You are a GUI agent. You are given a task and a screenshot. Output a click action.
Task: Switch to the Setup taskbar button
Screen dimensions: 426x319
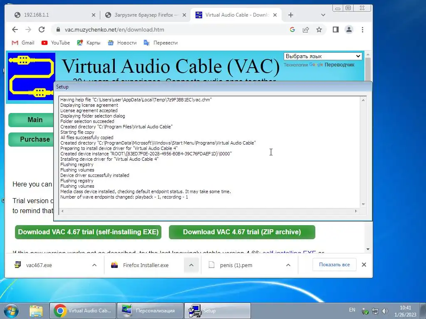(x=217, y=311)
